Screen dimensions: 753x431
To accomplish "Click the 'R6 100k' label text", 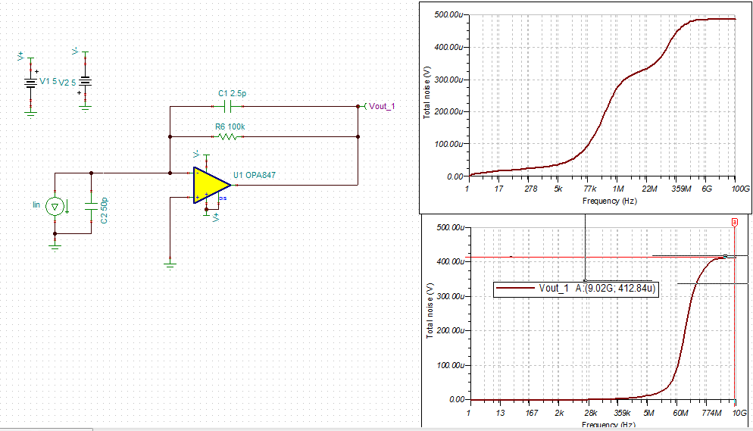I will 230,126.
